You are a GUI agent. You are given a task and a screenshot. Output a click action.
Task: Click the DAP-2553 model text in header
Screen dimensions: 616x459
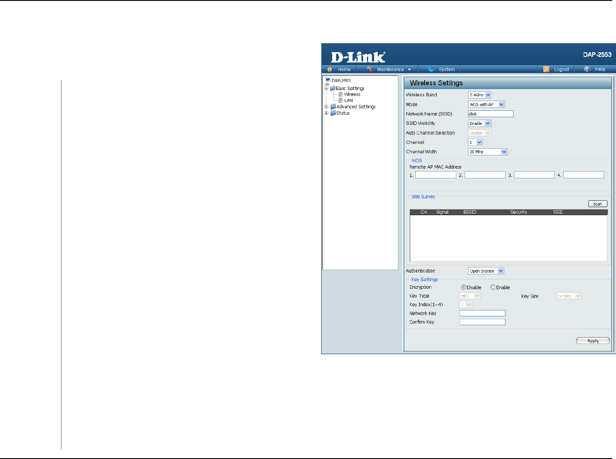click(597, 54)
